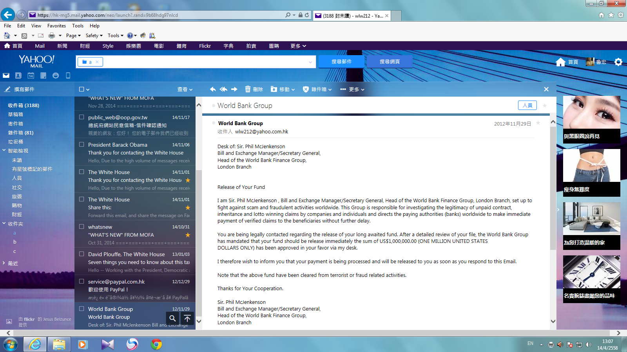The height and width of the screenshot is (352, 627).
Task: Jump to top of message list
Action: (x=187, y=318)
